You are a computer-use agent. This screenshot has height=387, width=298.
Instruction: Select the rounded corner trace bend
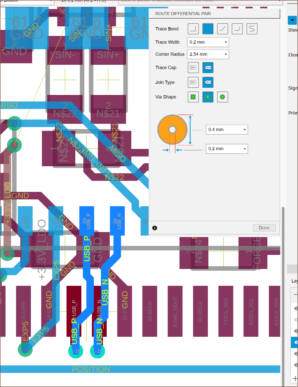237,29
